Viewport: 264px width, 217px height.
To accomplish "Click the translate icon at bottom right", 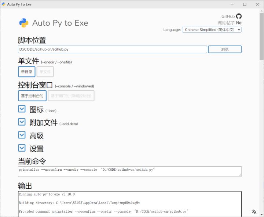I will tap(254, 211).
